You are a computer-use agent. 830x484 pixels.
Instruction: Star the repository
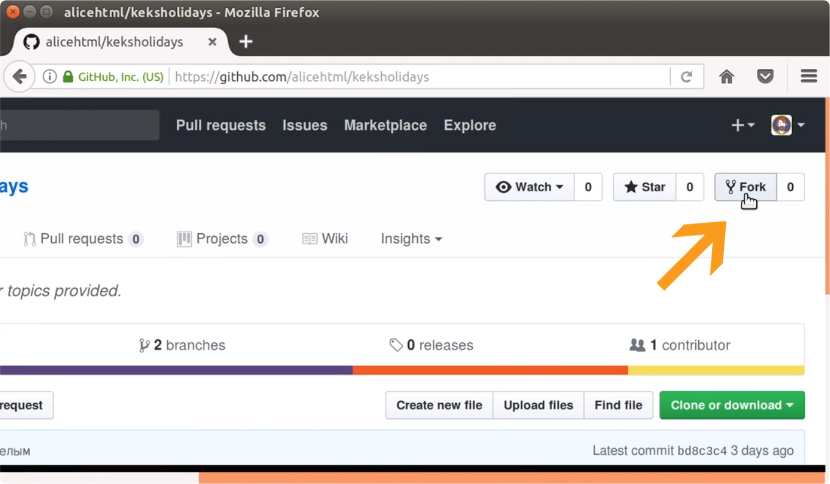(x=645, y=187)
